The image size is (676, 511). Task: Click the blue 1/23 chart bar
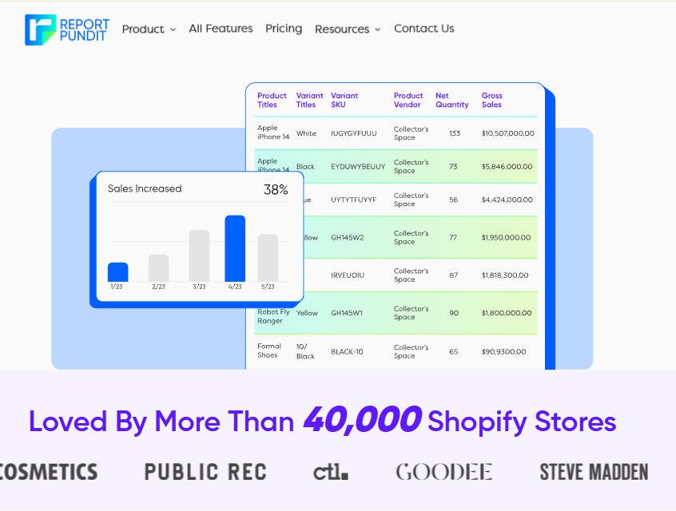(x=117, y=272)
